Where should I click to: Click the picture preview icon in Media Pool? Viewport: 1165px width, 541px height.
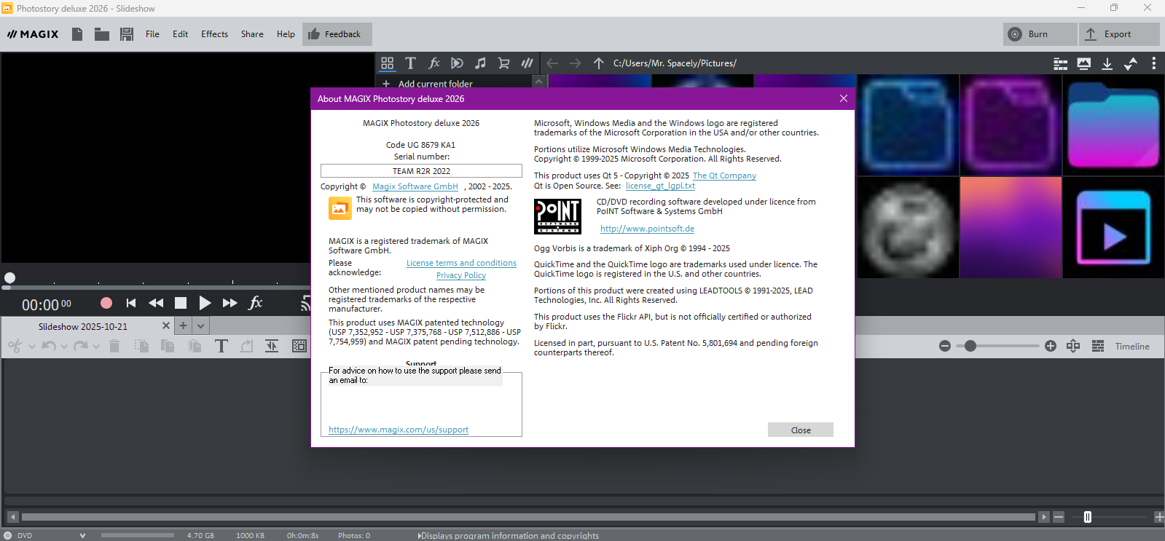point(1084,64)
